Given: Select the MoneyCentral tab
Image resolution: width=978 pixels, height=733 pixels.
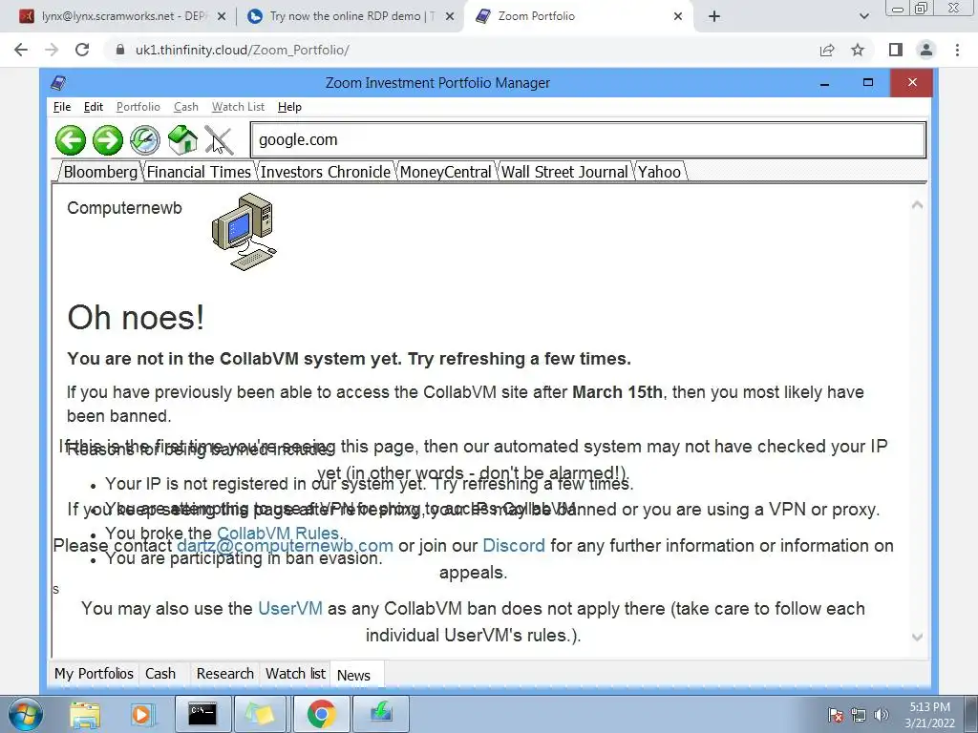Looking at the screenshot, I should (445, 172).
